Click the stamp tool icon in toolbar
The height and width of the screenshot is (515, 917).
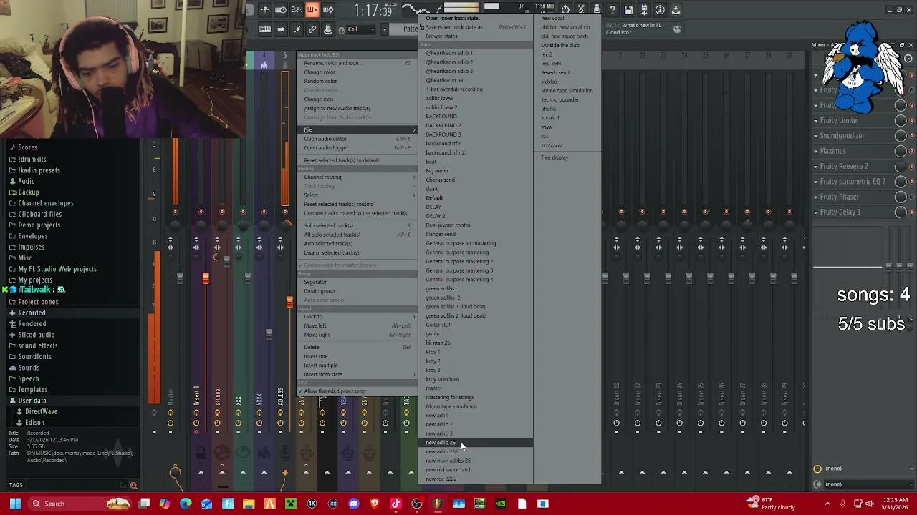point(328,29)
